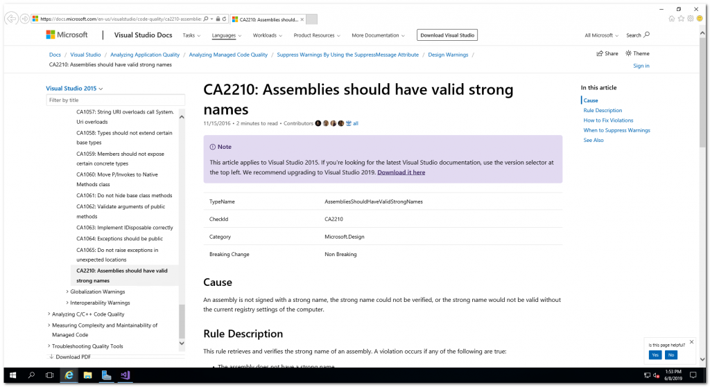This screenshot has height=387, width=710.
Task: Click the sidebar scrollbar up arrow
Action: coord(182,117)
